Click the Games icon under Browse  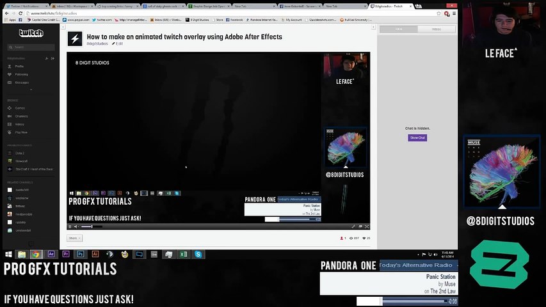point(10,108)
